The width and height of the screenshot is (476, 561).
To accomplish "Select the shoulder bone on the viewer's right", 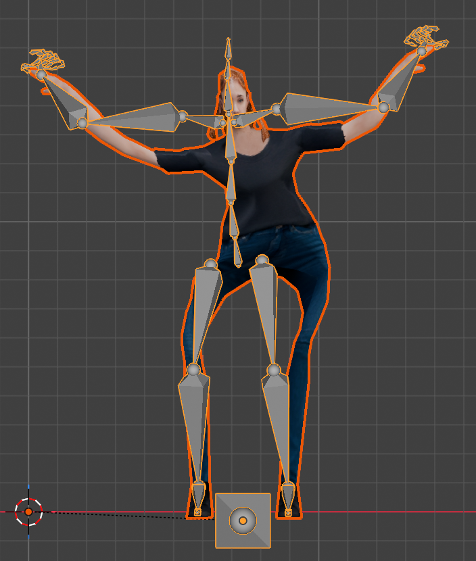I will tap(254, 118).
